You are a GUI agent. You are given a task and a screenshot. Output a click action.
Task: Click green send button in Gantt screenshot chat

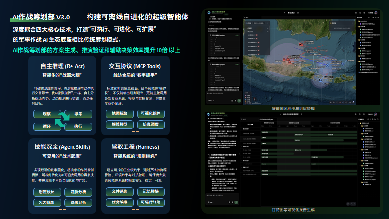point(236,202)
